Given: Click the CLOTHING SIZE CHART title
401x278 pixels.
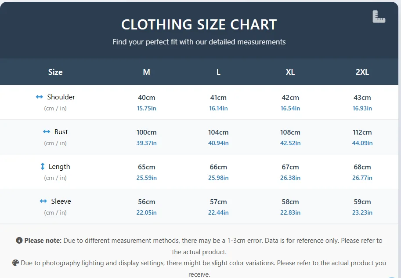Looking at the screenshot, I should coord(199,25).
